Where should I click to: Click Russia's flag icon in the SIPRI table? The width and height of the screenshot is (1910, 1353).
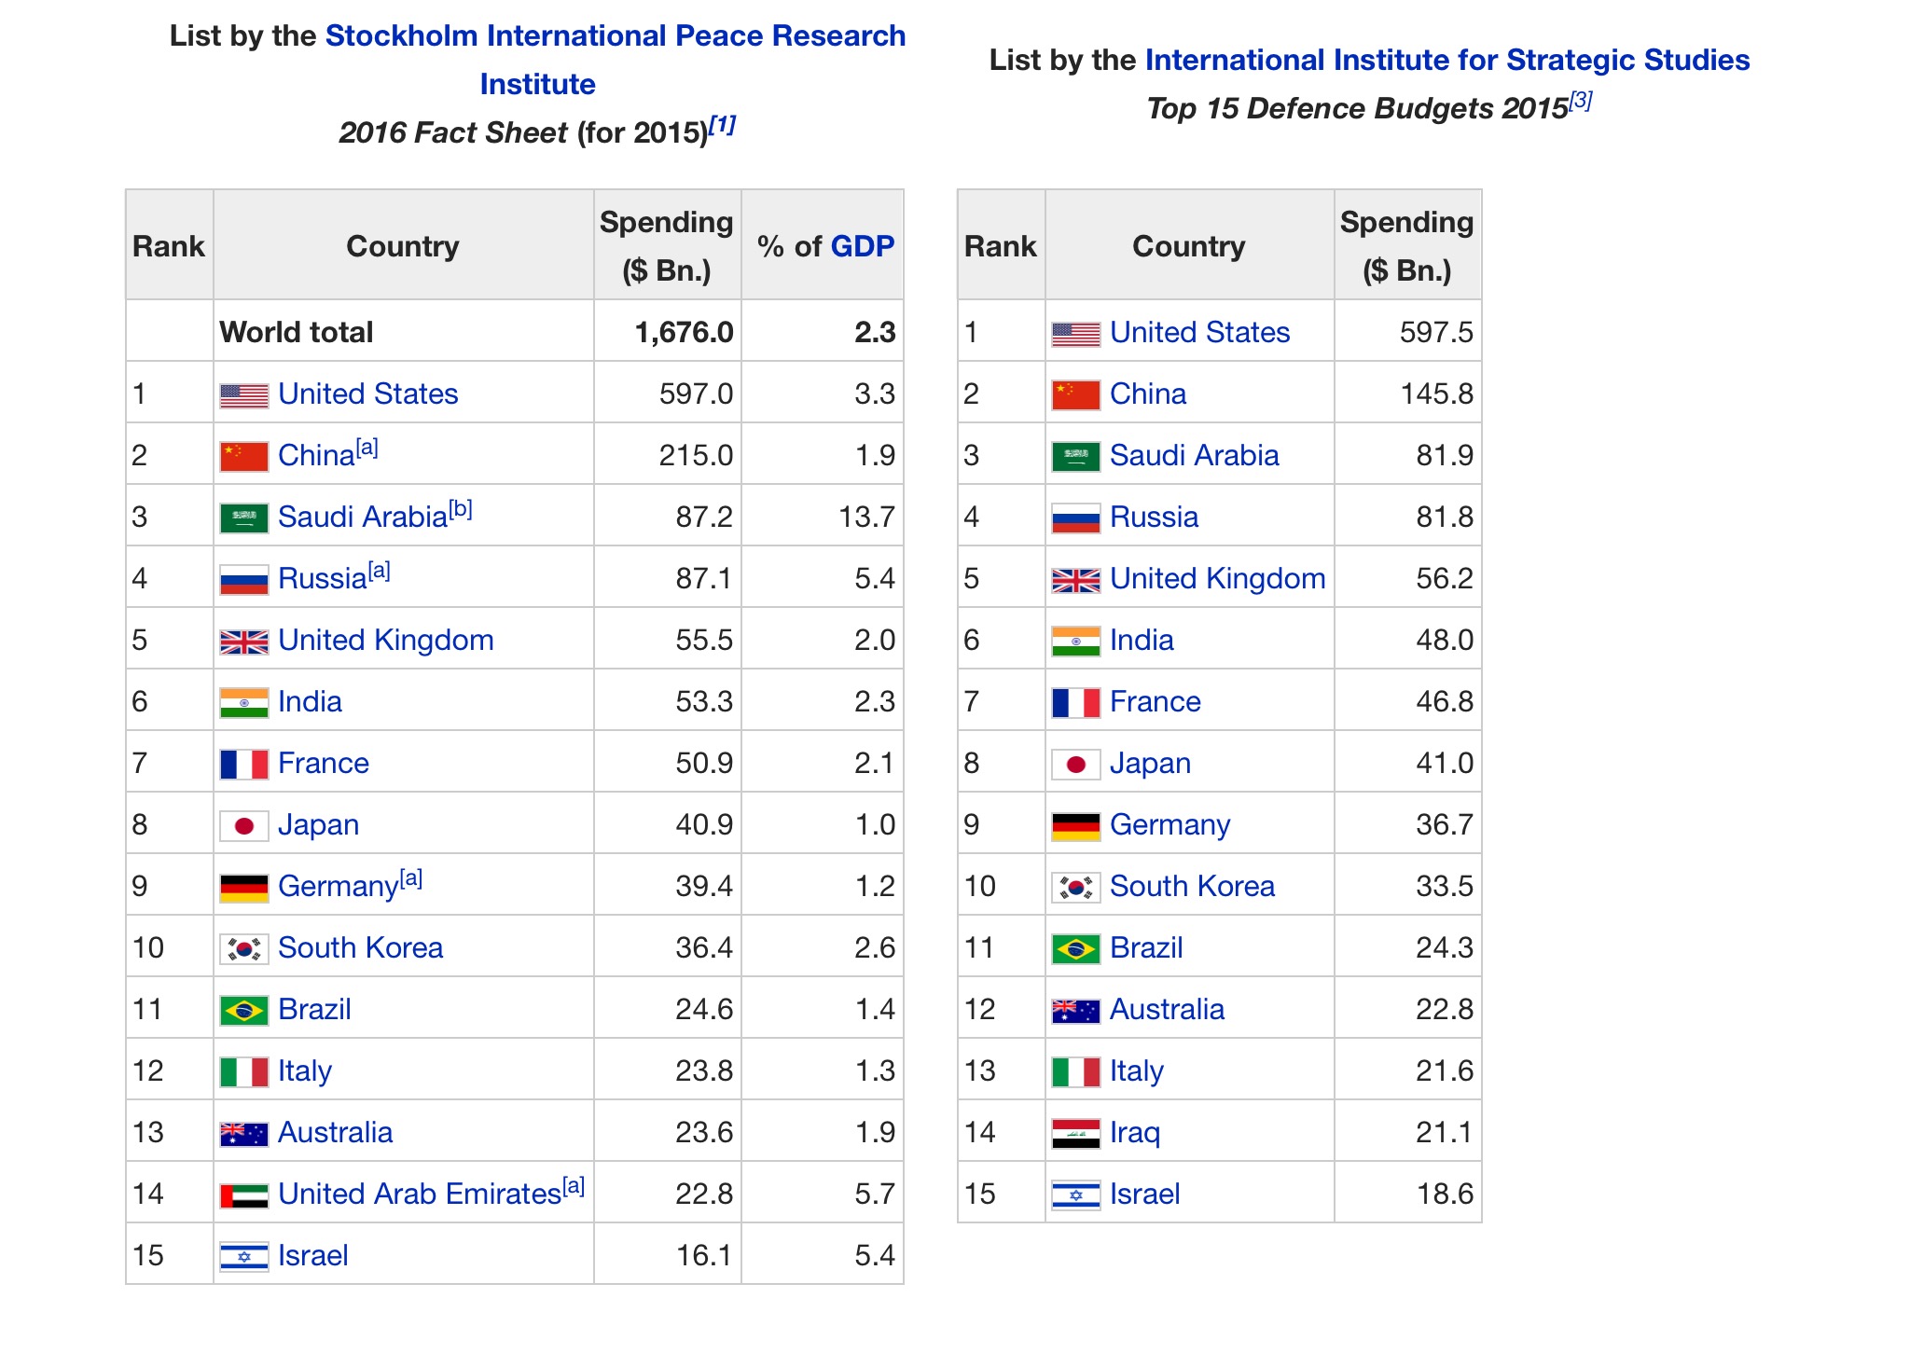pyautogui.click(x=244, y=580)
